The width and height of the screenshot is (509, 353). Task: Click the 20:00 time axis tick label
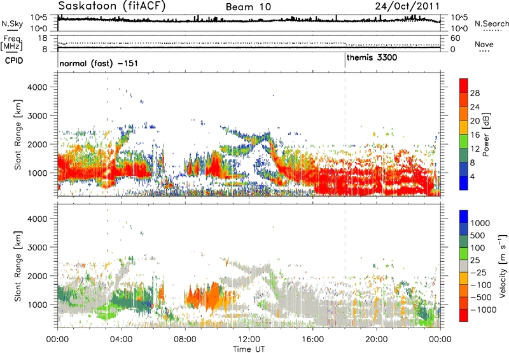coord(376,340)
